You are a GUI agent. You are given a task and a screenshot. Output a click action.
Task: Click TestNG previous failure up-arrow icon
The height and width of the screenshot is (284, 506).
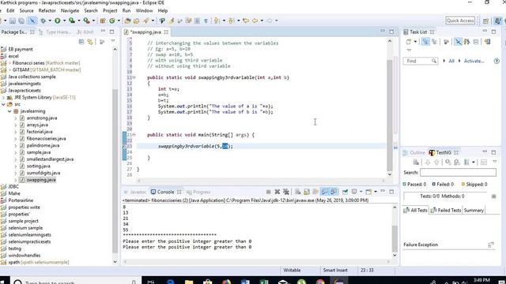pos(436,163)
